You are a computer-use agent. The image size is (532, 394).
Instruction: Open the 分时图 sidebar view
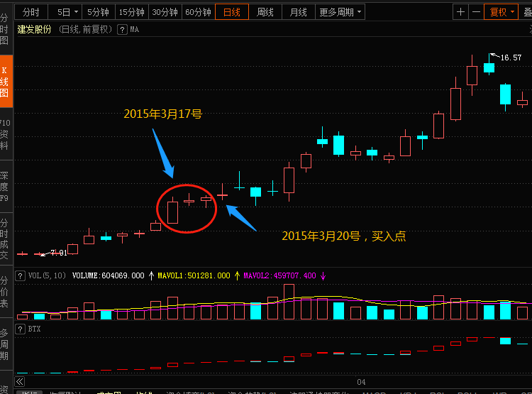[x=4, y=30]
